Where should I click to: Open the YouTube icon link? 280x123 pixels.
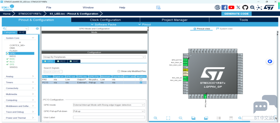[x=231, y=7]
